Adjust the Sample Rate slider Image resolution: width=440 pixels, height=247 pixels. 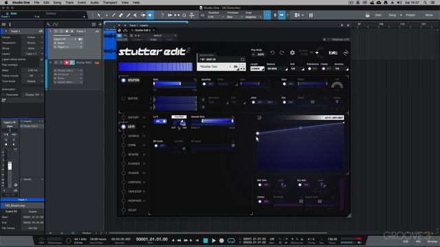coord(212,121)
